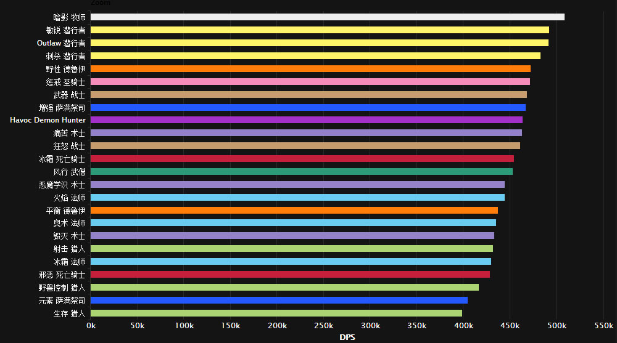Viewport: 617px width, 343px height.
Task: Click the 风行 武僧 label
Action: [x=69, y=172]
